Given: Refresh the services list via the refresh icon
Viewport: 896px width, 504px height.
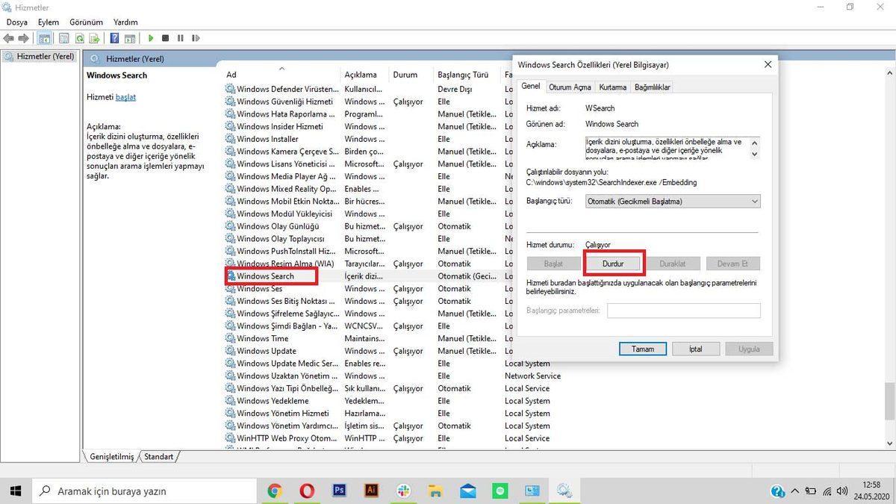Looking at the screenshot, I should coord(79,38).
